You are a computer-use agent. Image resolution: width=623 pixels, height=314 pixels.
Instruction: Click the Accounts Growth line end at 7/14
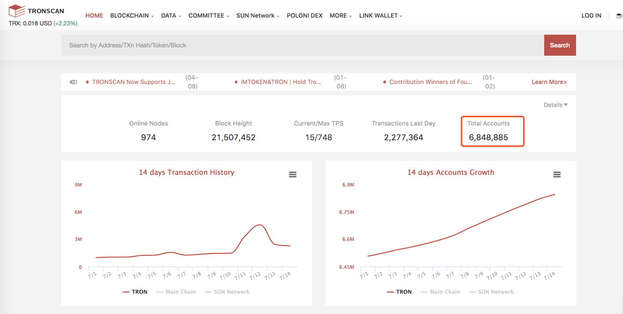pos(555,194)
